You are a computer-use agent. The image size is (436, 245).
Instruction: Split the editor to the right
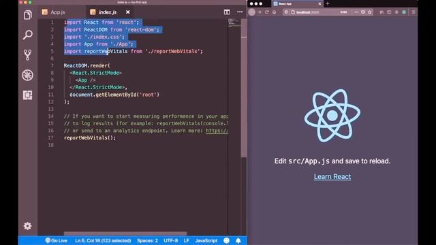227,12
